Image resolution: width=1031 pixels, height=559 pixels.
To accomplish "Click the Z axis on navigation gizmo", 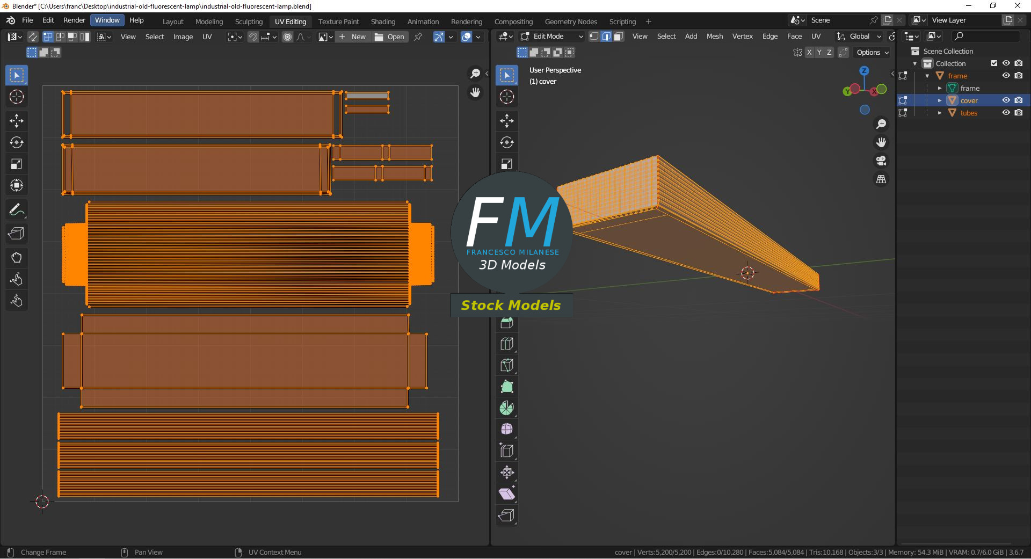I will tap(864, 71).
